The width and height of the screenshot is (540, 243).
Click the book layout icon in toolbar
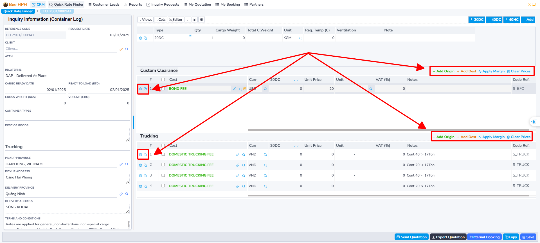point(194,20)
